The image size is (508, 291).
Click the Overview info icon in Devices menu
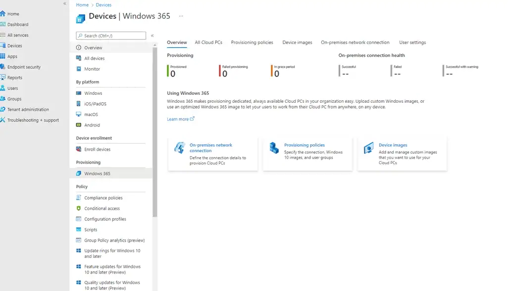pos(78,47)
